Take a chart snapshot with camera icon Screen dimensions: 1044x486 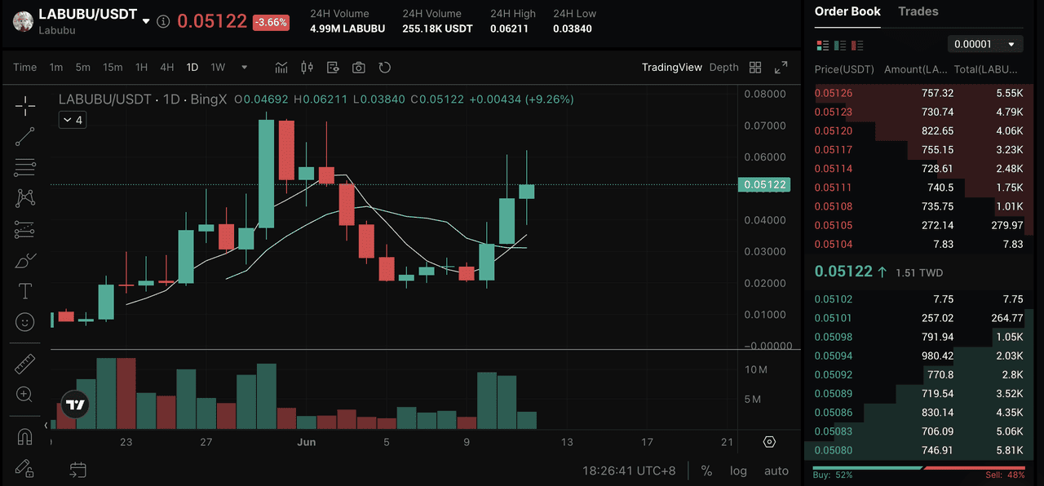358,68
